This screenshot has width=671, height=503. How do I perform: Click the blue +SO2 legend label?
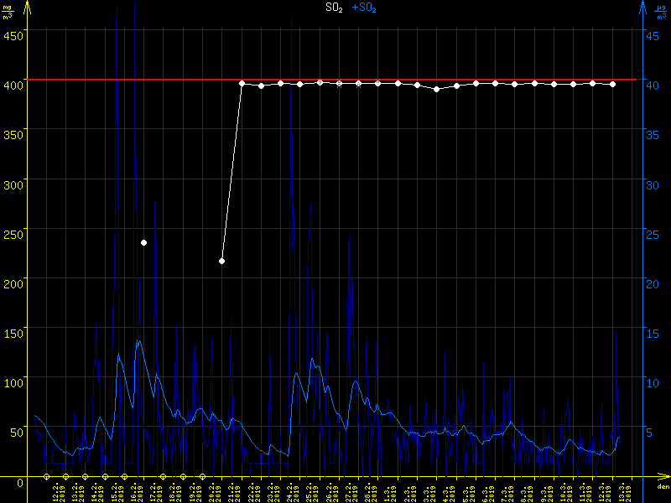pyautogui.click(x=364, y=8)
